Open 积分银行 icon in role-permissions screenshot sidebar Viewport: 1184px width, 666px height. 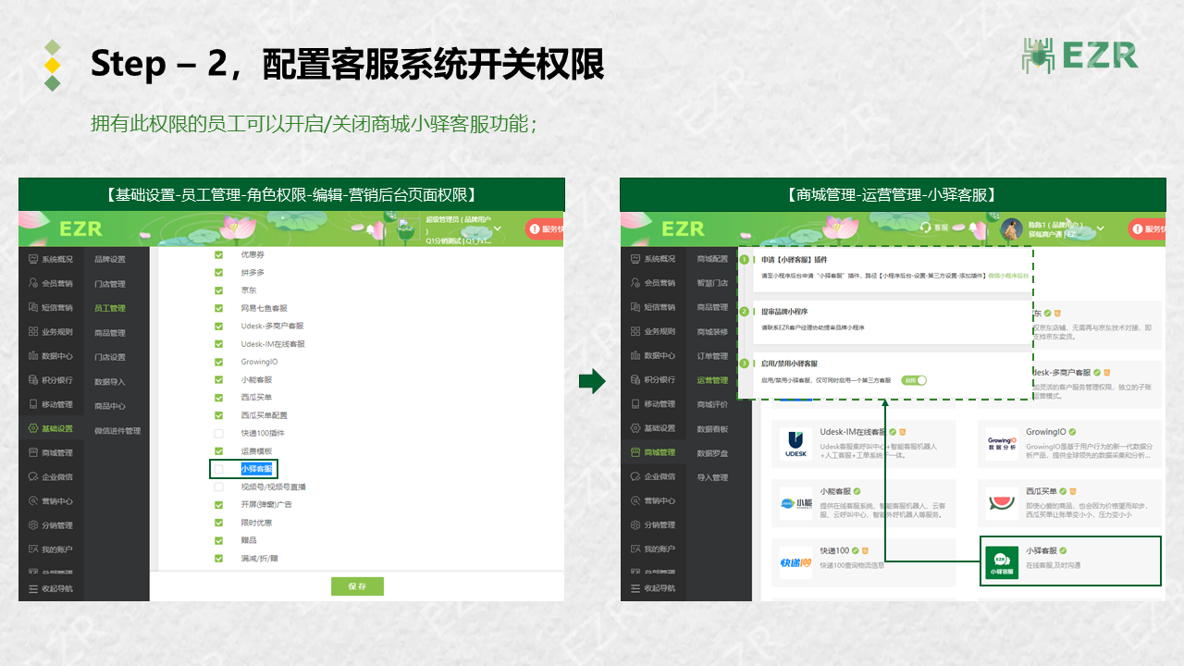(33, 379)
